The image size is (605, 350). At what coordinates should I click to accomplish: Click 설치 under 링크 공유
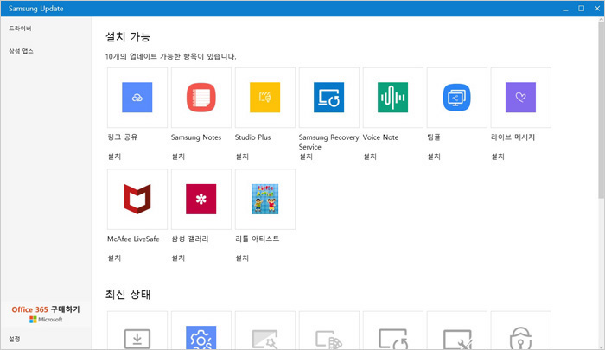(x=114, y=156)
